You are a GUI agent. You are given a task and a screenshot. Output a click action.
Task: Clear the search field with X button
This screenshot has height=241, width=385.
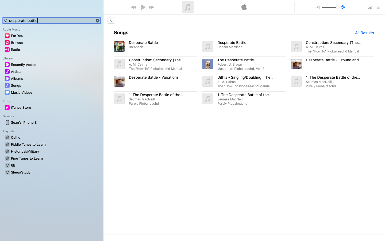[98, 21]
